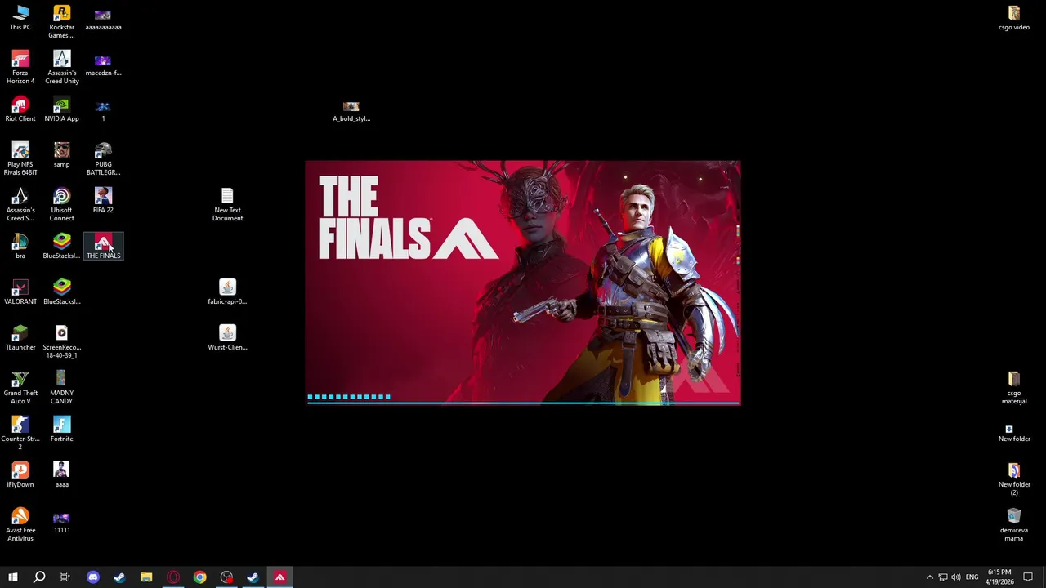Open Opera GX browser from taskbar
Image resolution: width=1046 pixels, height=588 pixels.
tap(173, 577)
